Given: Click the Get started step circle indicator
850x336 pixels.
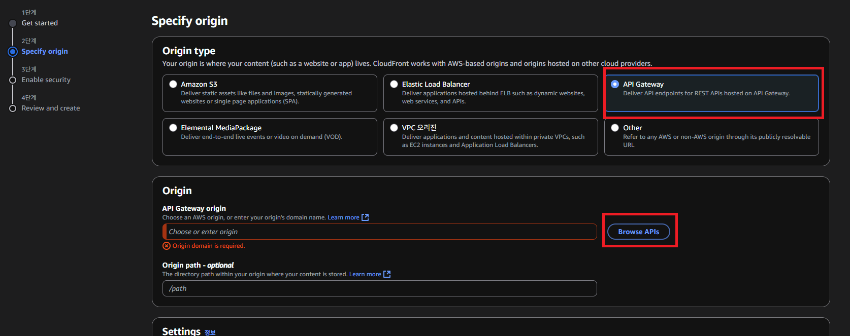Looking at the screenshot, I should 13,23.
